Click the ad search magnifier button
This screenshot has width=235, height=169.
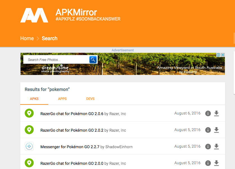93,60
